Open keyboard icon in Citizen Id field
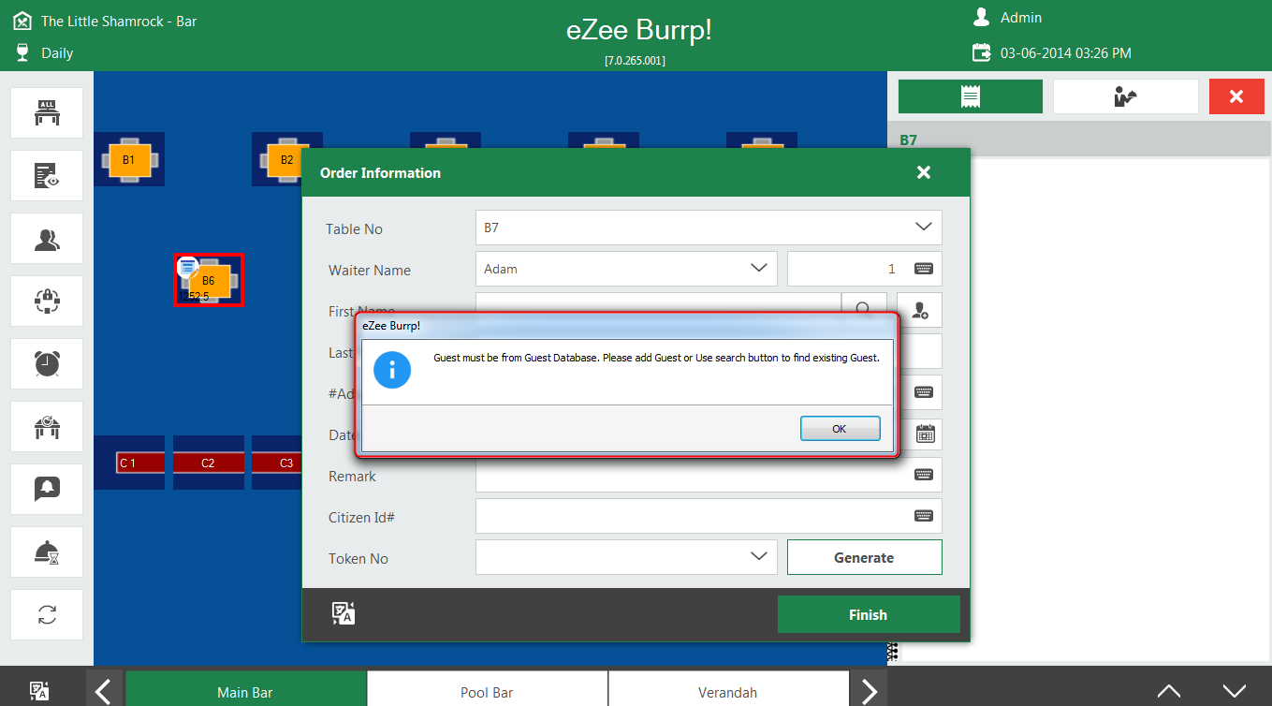 [x=924, y=516]
